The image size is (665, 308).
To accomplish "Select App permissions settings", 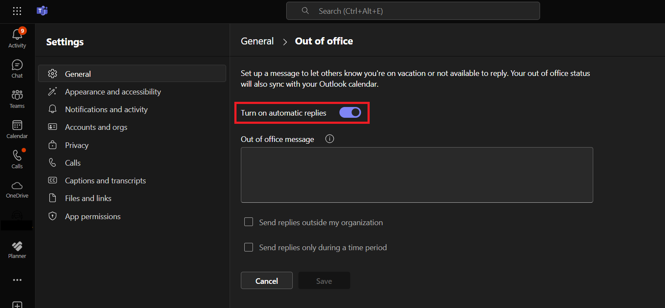I will pyautogui.click(x=132, y=216).
